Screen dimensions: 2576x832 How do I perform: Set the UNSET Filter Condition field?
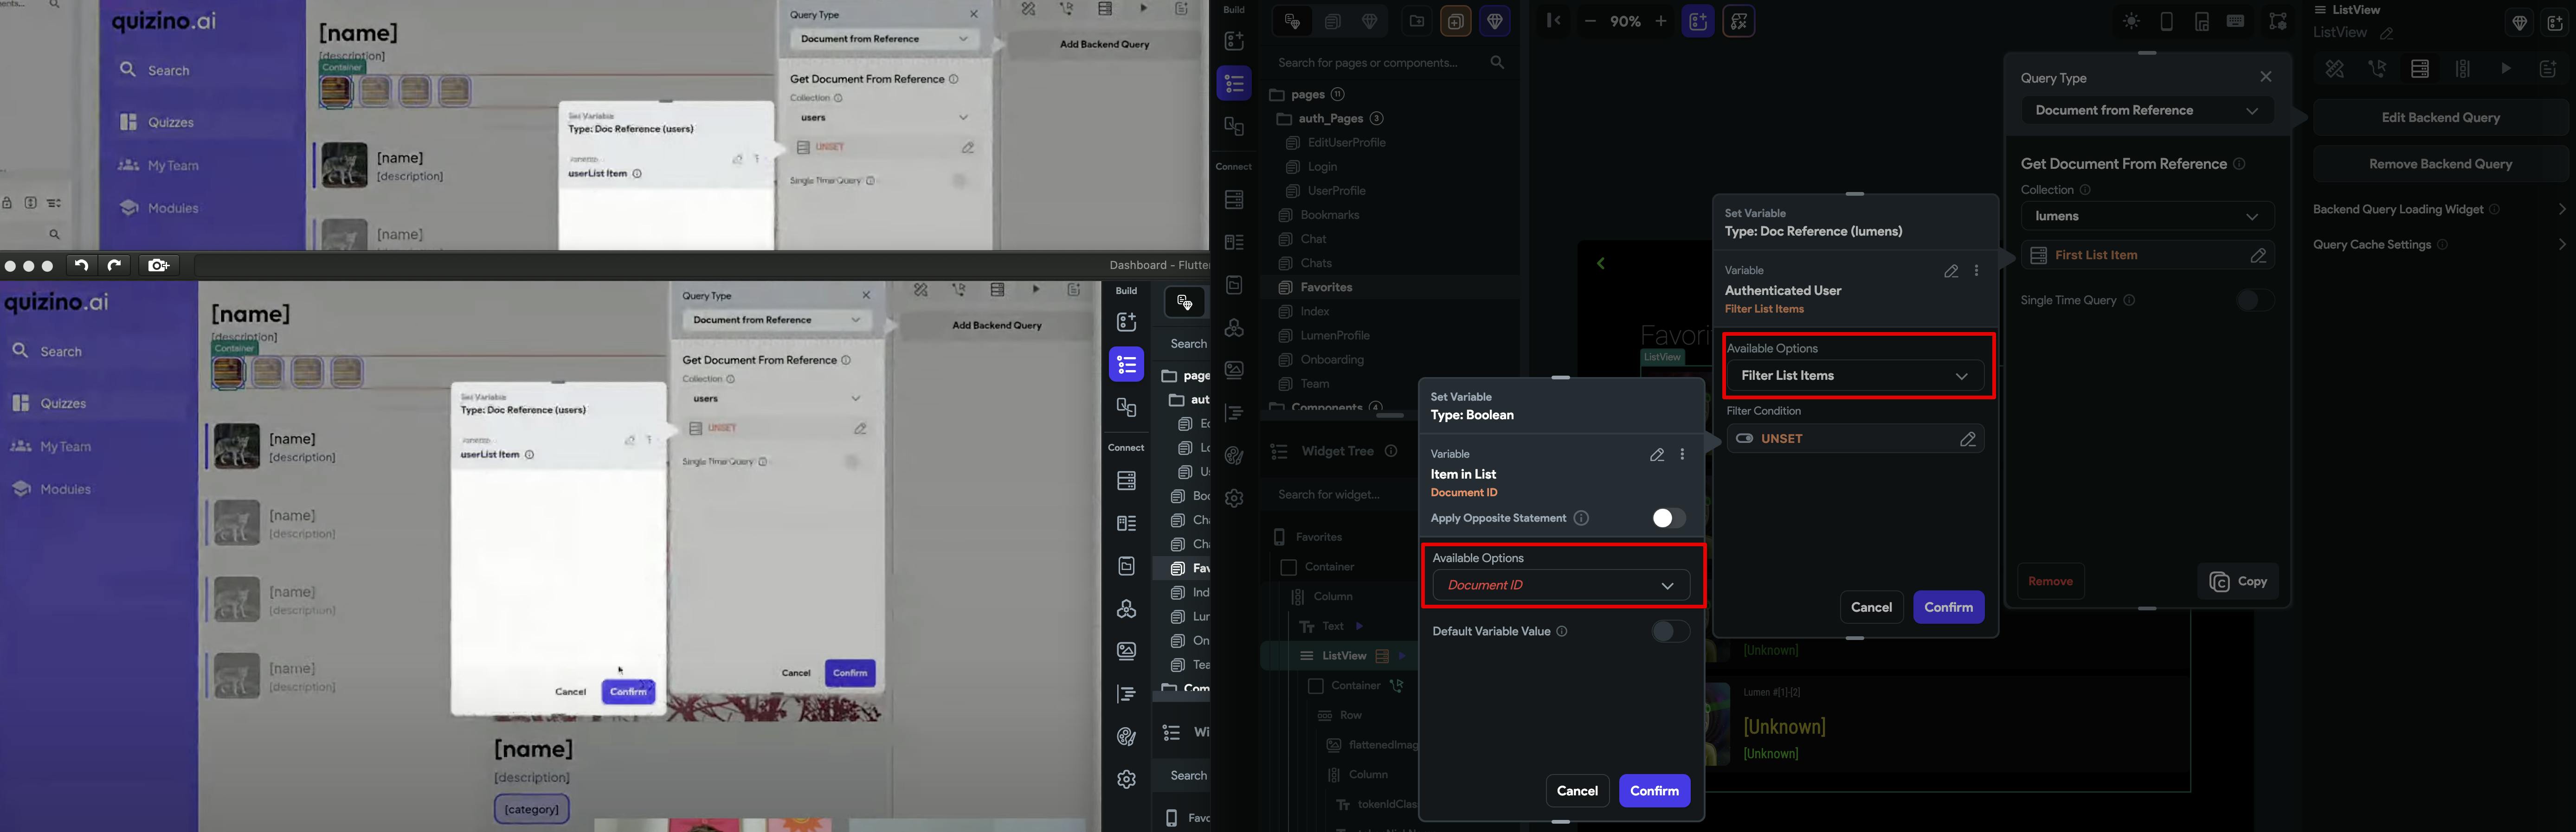(1855, 439)
